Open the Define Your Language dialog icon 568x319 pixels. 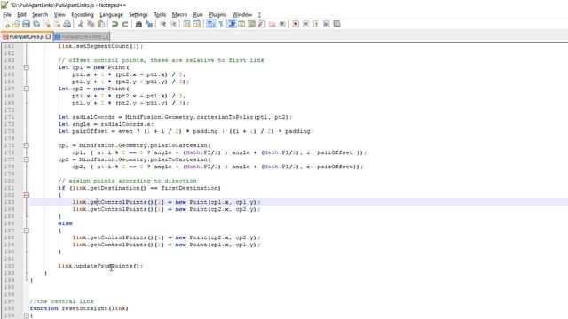coord(241,24)
